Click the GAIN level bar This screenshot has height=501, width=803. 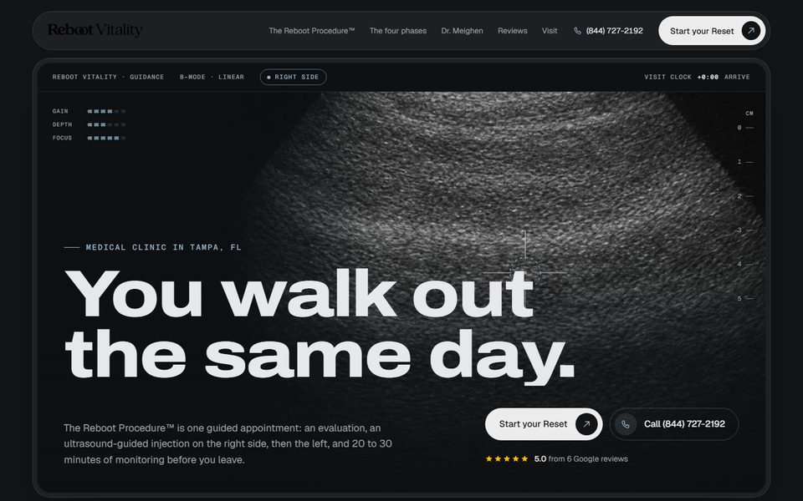tap(106, 111)
